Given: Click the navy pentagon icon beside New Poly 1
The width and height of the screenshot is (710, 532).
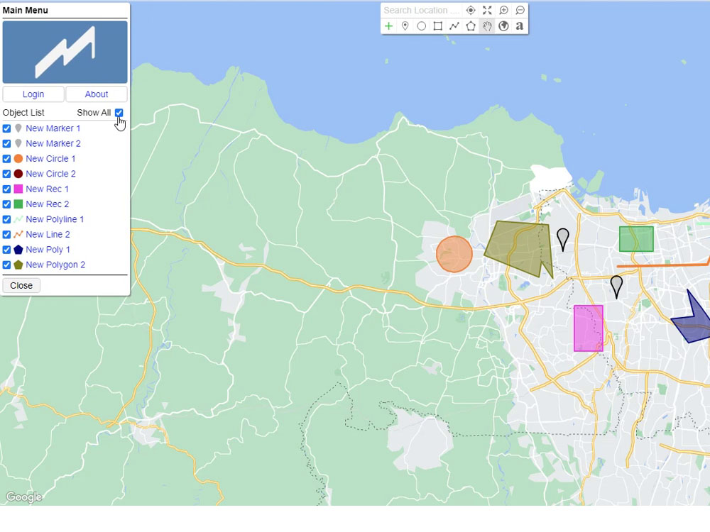Looking at the screenshot, I should [x=18, y=250].
